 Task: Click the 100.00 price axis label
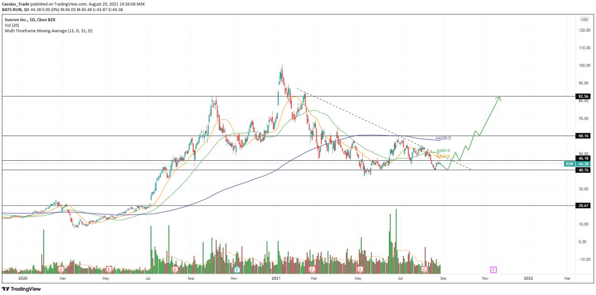click(584, 66)
